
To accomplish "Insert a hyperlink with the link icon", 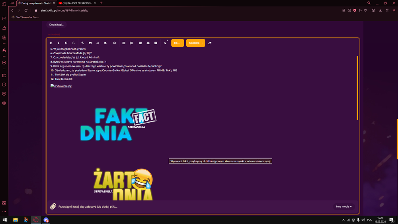I will 83,43.
